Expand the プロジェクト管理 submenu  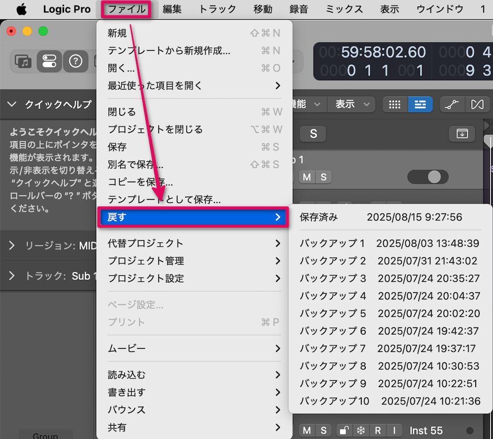[194, 261]
